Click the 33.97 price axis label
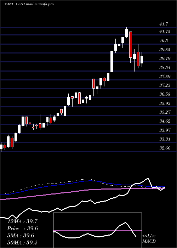The width and height of the screenshot is (177, 248). pos(165,130)
